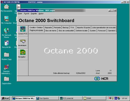Open the Backup tab
The image size is (130, 101).
pyautogui.click(x=65, y=28)
